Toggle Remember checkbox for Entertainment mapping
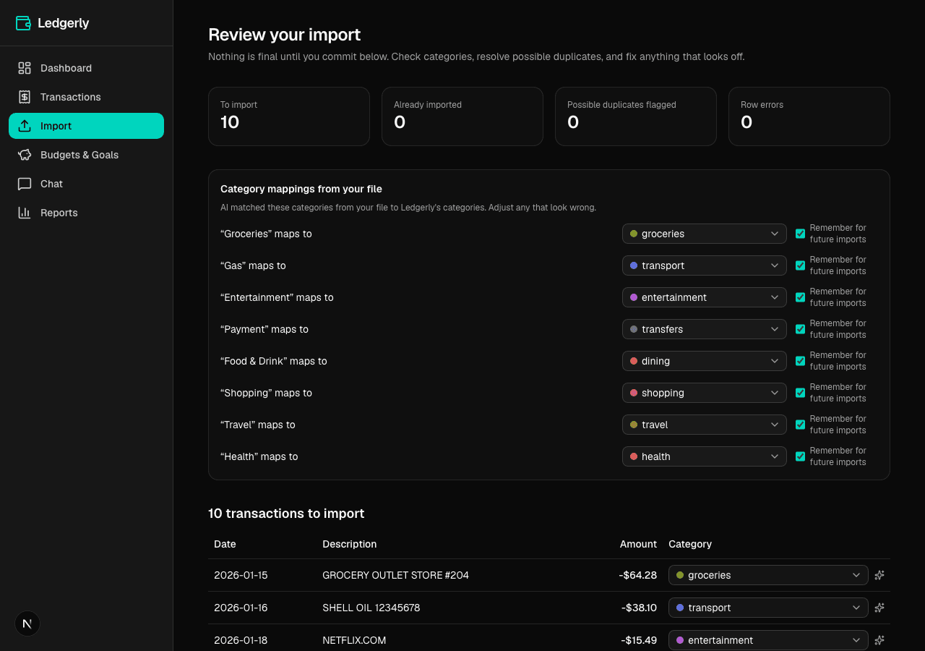Screen dimensions: 925x651 [800, 297]
